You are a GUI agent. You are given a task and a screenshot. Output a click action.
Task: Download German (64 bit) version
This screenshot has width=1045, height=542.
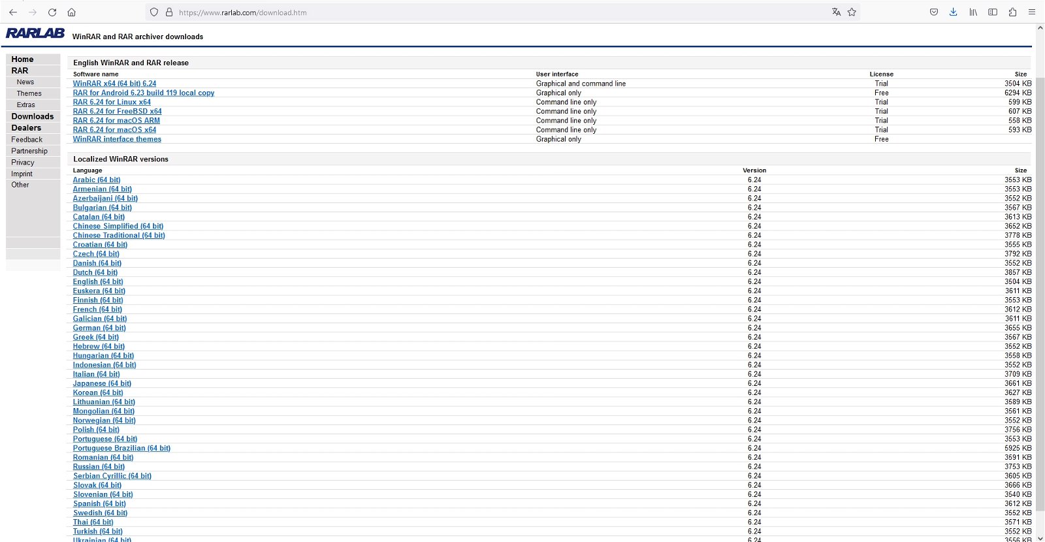point(99,328)
